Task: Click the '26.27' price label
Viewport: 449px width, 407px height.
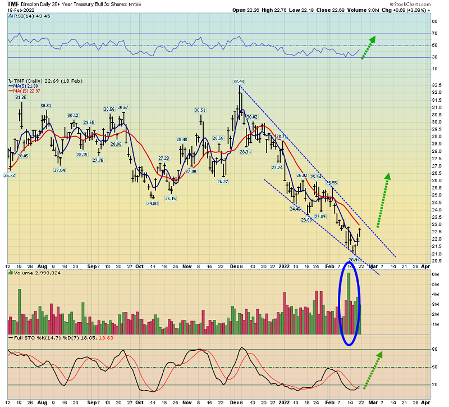Action: point(222,182)
